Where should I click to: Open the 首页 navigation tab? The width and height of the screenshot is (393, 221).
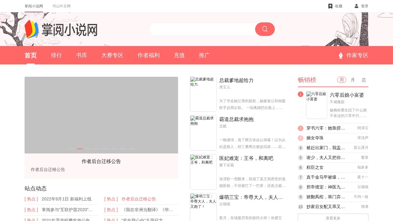point(31,55)
